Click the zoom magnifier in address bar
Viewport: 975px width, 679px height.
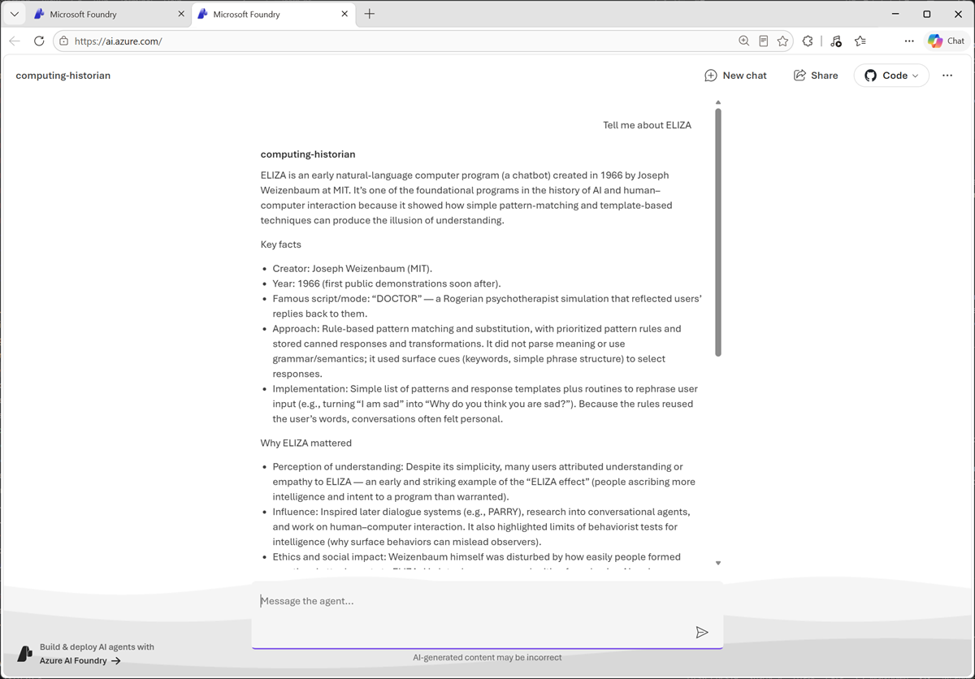point(743,41)
